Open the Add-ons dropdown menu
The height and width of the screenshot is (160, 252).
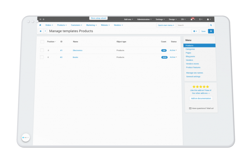[x=129, y=19]
